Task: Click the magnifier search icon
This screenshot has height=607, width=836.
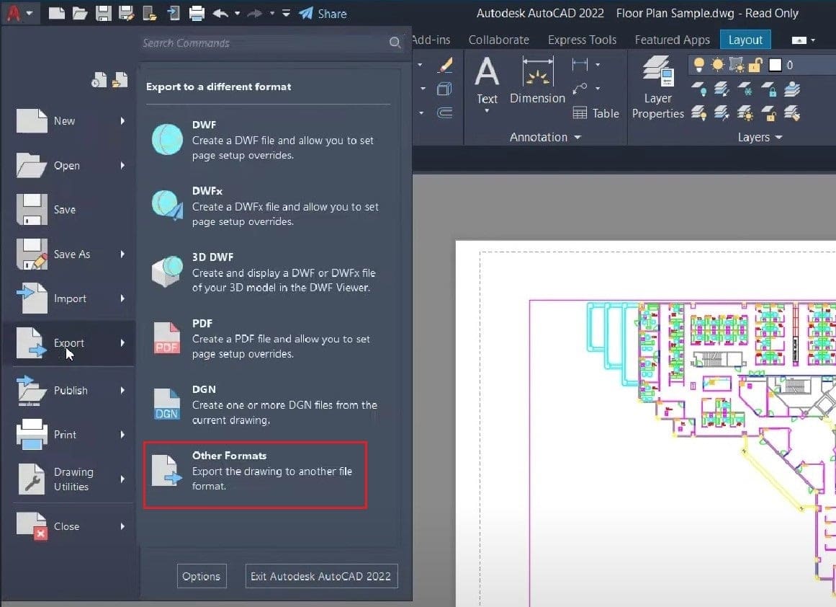Action: pyautogui.click(x=395, y=43)
